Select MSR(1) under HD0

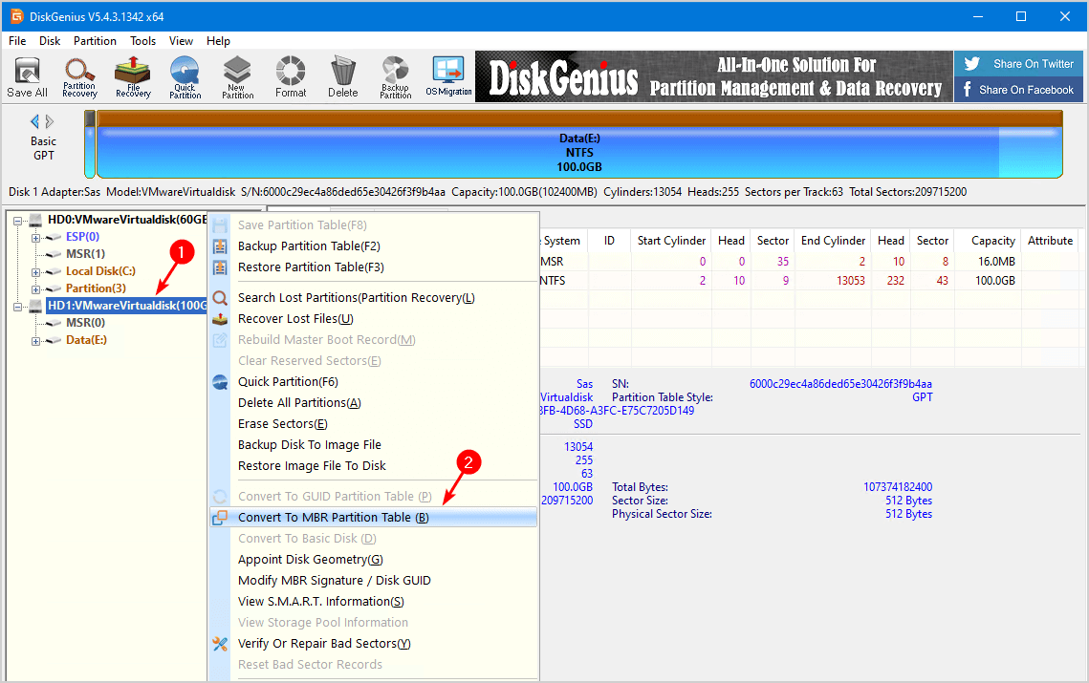pos(85,254)
